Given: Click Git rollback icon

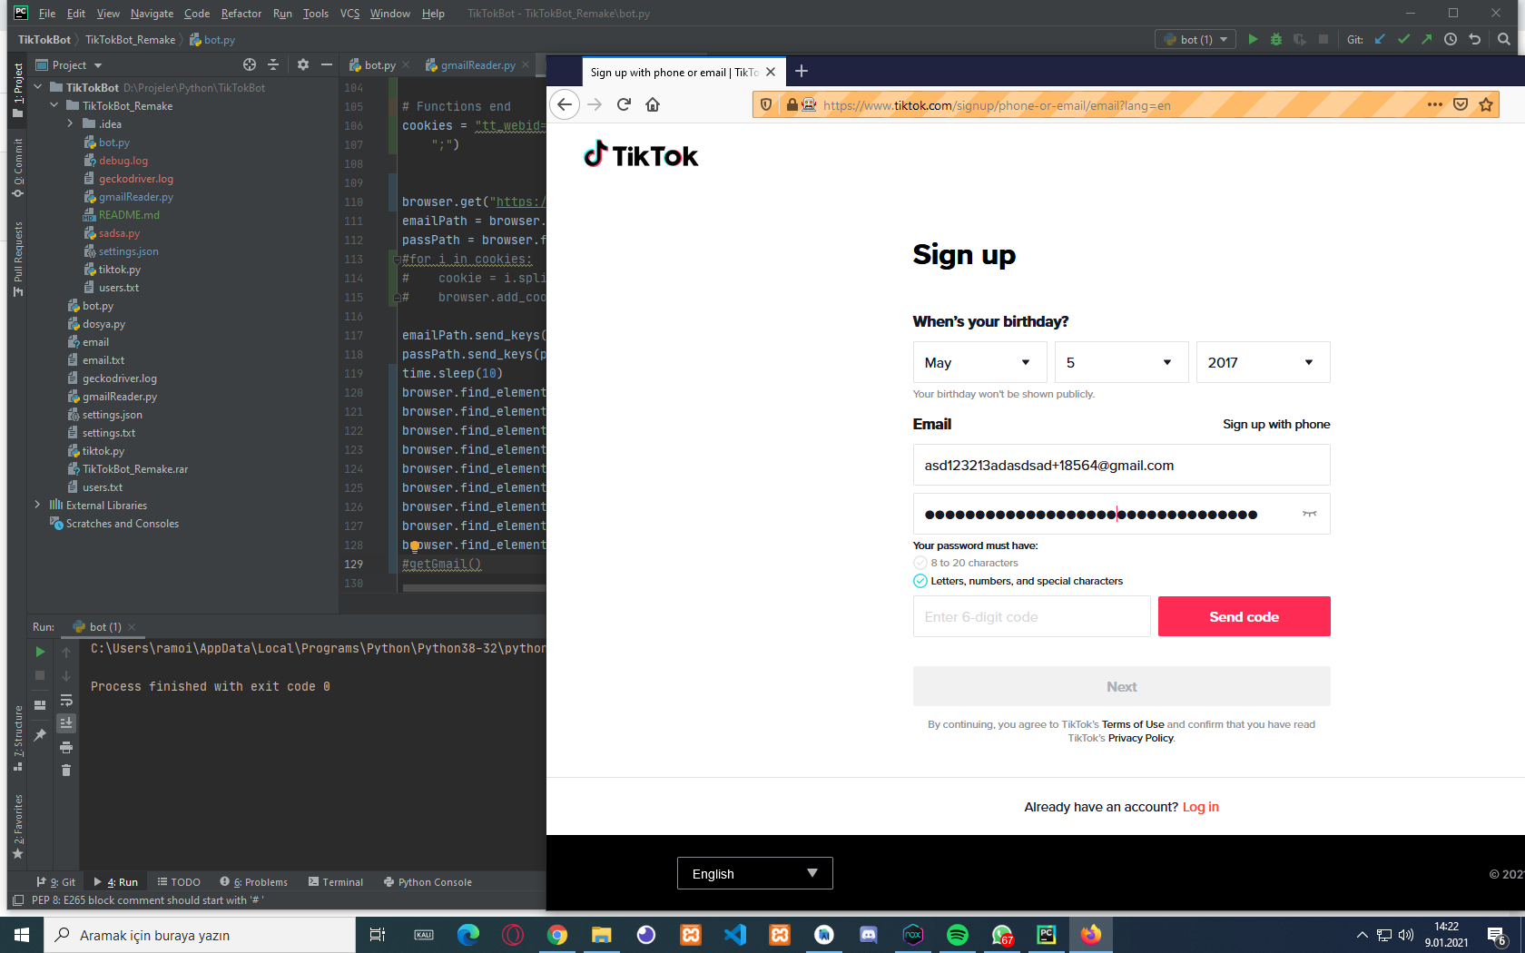Looking at the screenshot, I should pyautogui.click(x=1475, y=39).
